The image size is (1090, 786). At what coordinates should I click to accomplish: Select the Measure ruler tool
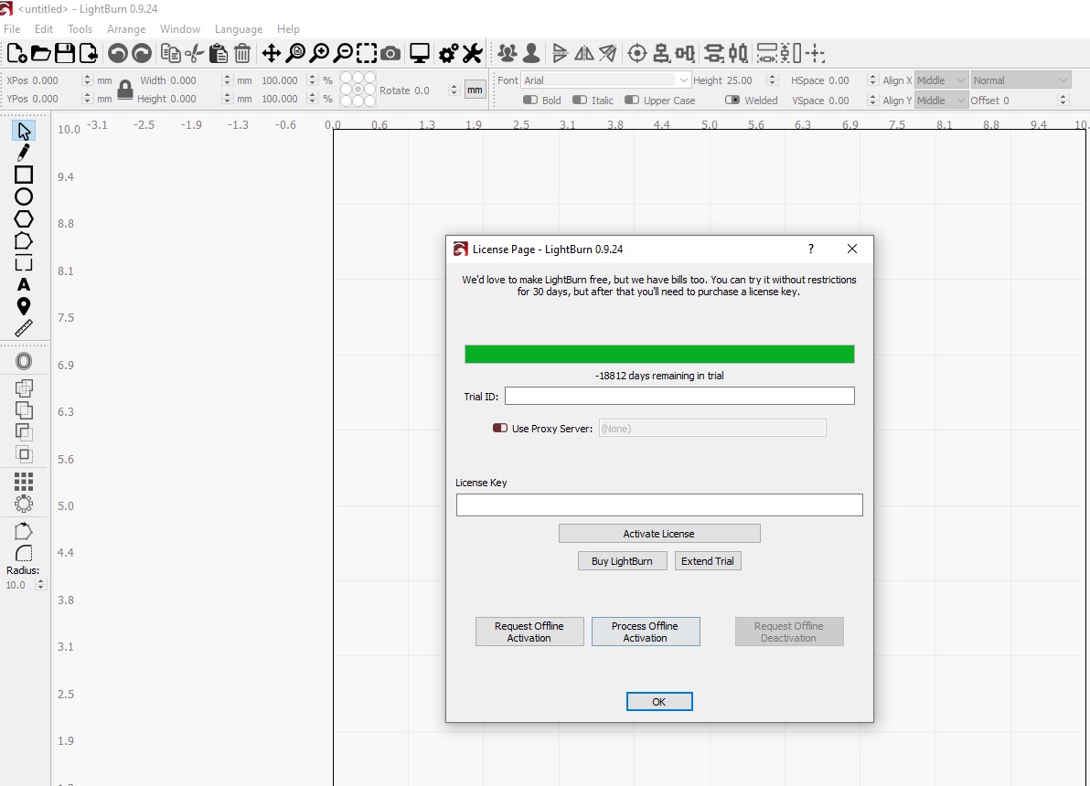24,327
